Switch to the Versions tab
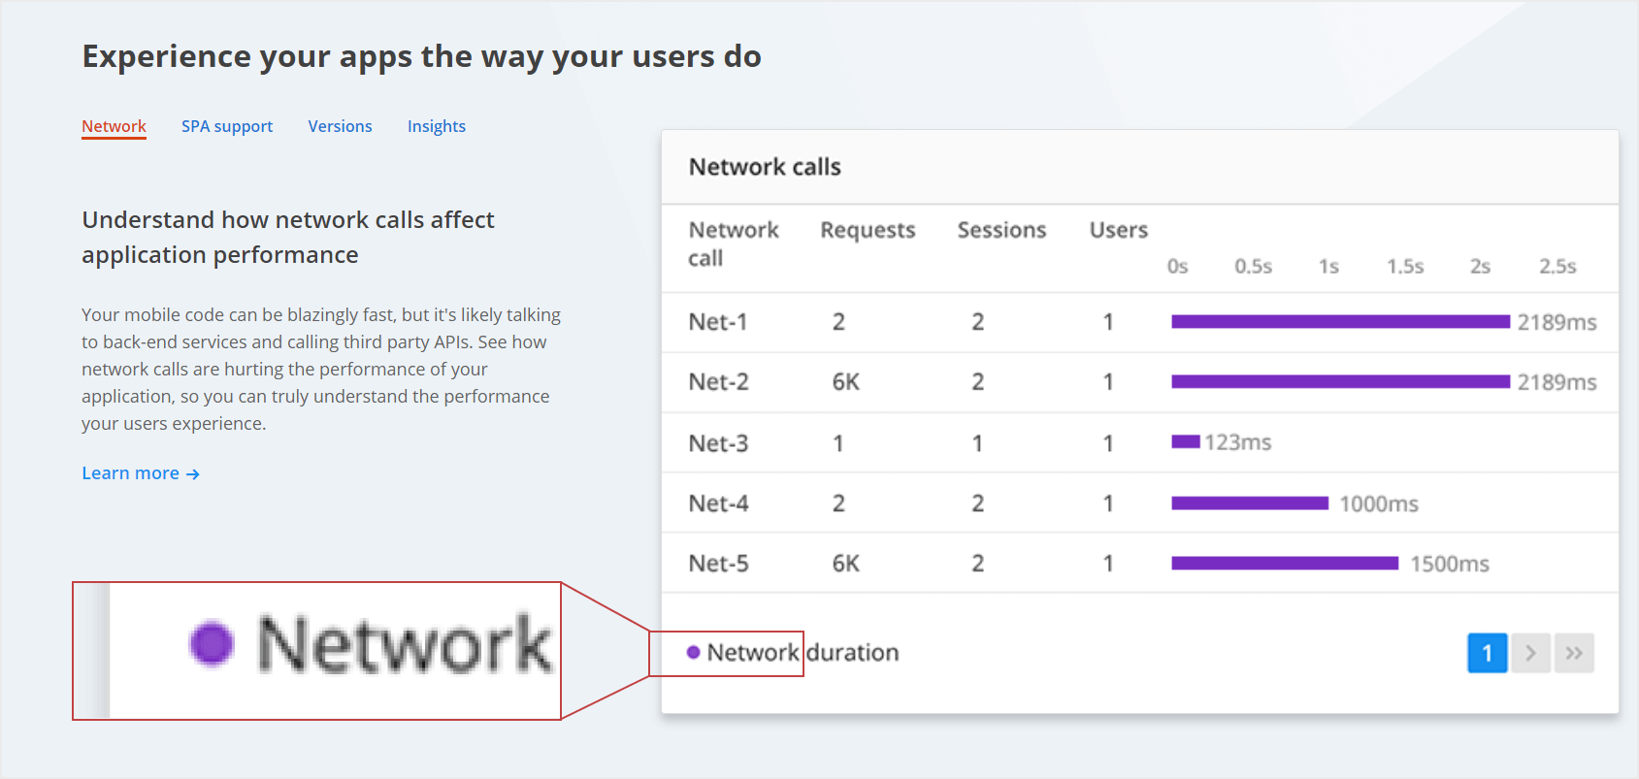 click(340, 126)
